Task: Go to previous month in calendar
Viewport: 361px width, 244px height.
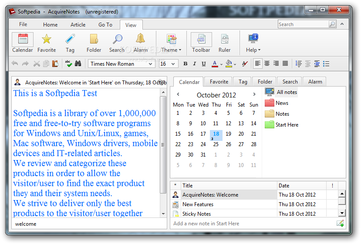Action: [178, 94]
